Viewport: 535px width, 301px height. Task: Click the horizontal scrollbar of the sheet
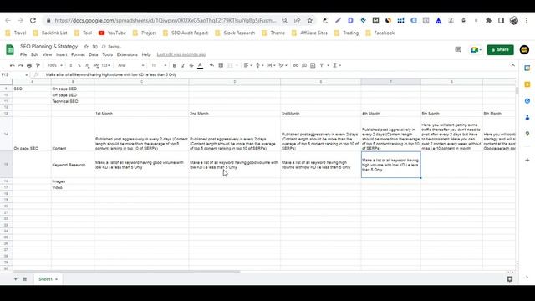pyautogui.click(x=126, y=272)
